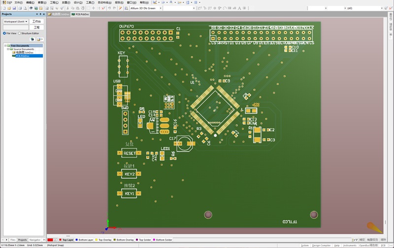Select the File View radio button
This screenshot has width=394, height=248.
tap(4, 33)
